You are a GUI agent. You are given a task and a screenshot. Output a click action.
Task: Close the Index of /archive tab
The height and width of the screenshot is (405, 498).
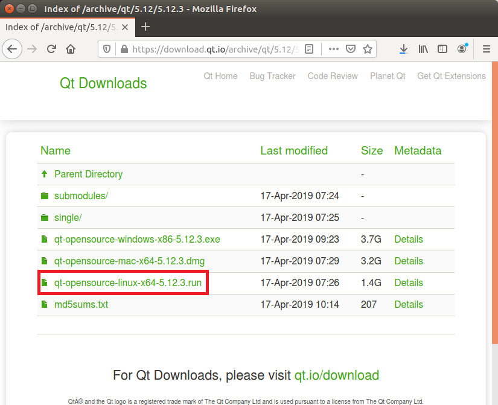[125, 27]
